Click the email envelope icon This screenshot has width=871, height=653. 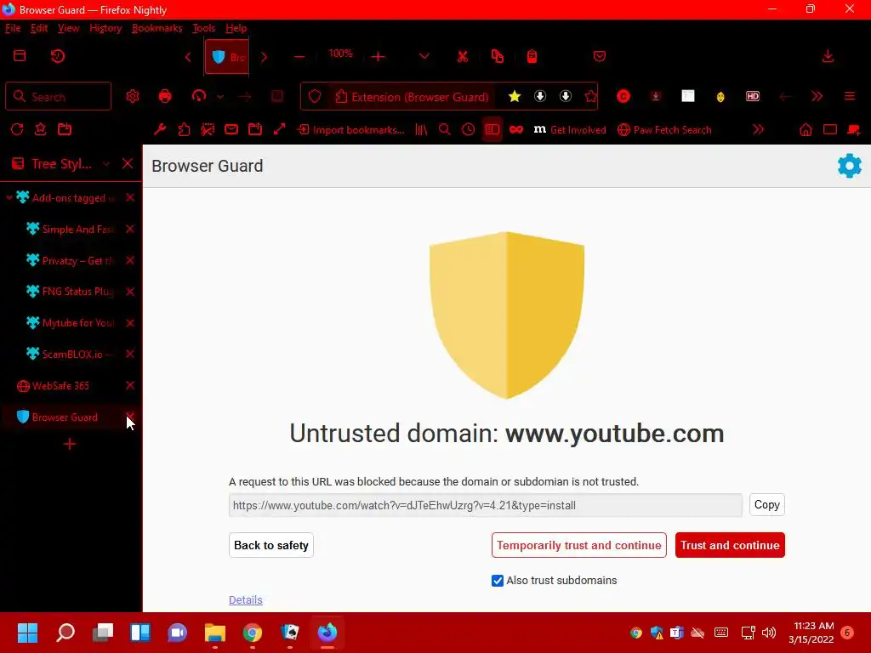click(x=231, y=129)
